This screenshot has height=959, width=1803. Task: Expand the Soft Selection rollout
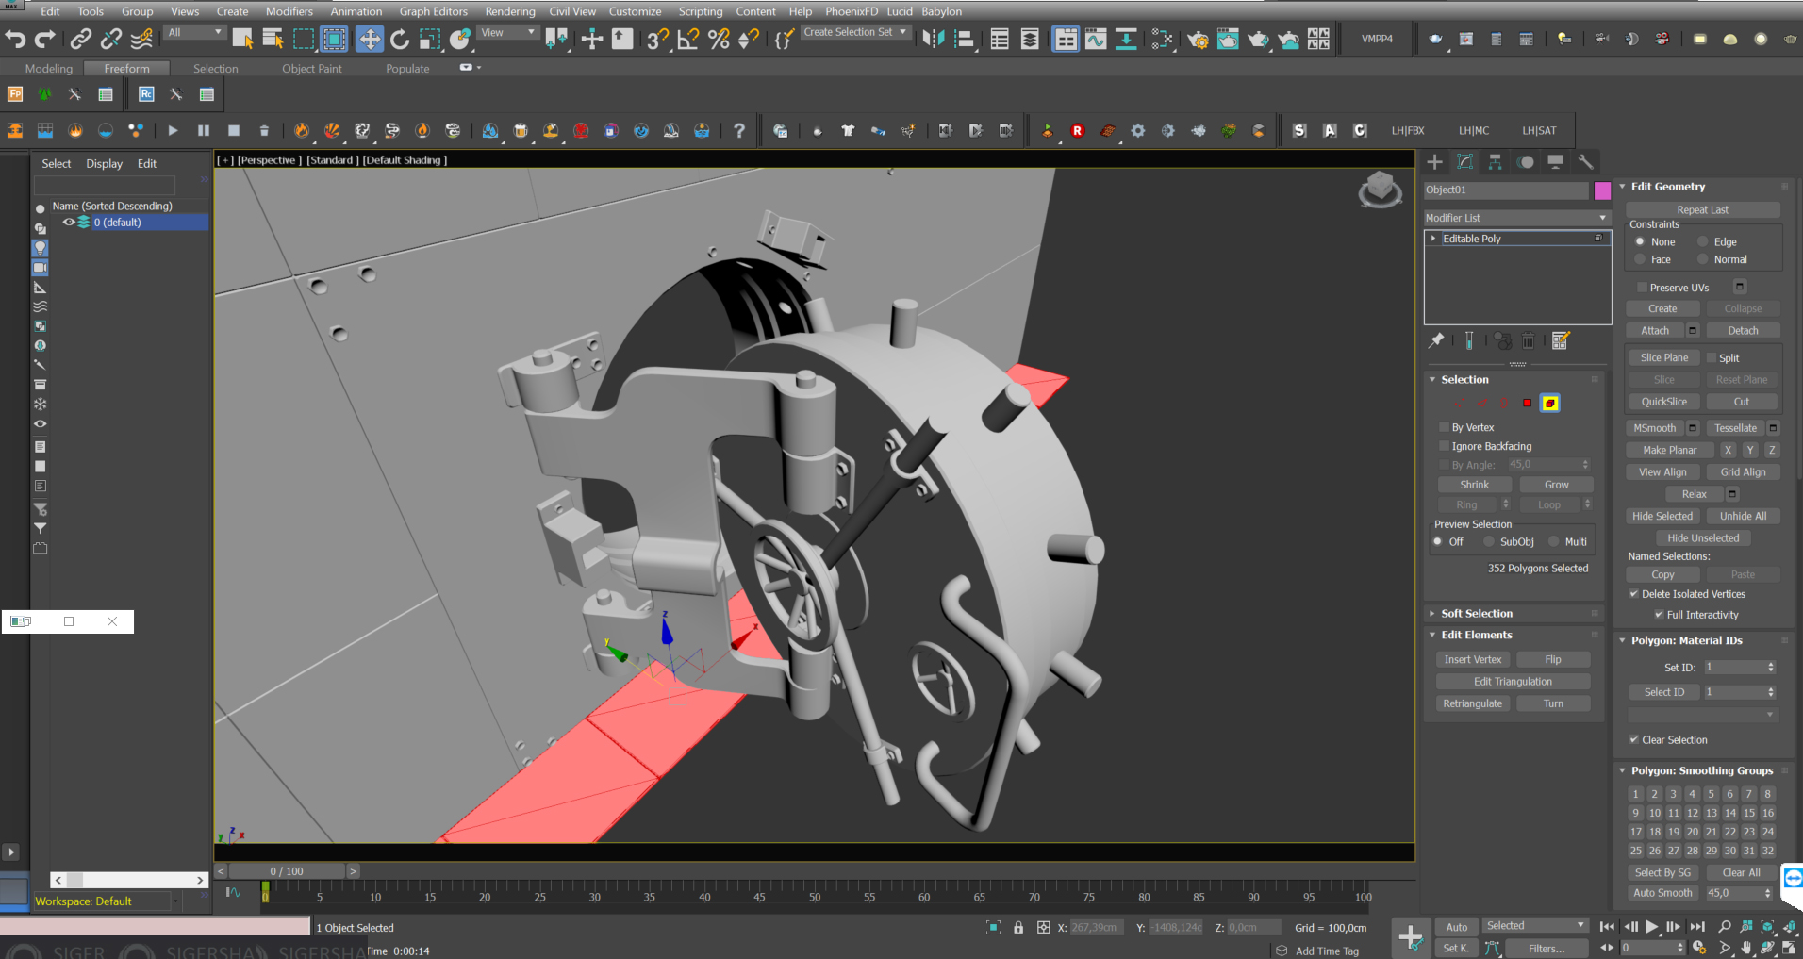[1476, 614]
